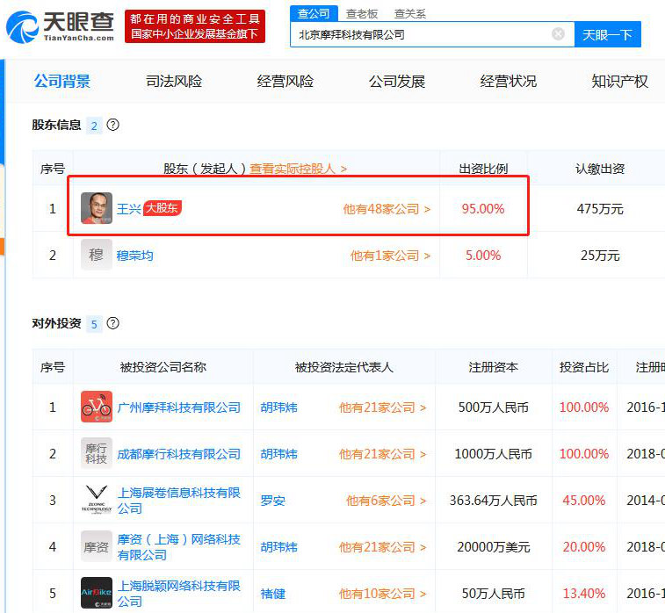Image resolution: width=665 pixels, height=613 pixels.
Task: Click 胡玮炜 in the 广州摩拜 row
Action: point(279,407)
